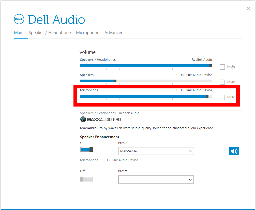This screenshot has width=256, height=210.
Task: Click the "On" label above speaker switch
Action: tap(82, 143)
